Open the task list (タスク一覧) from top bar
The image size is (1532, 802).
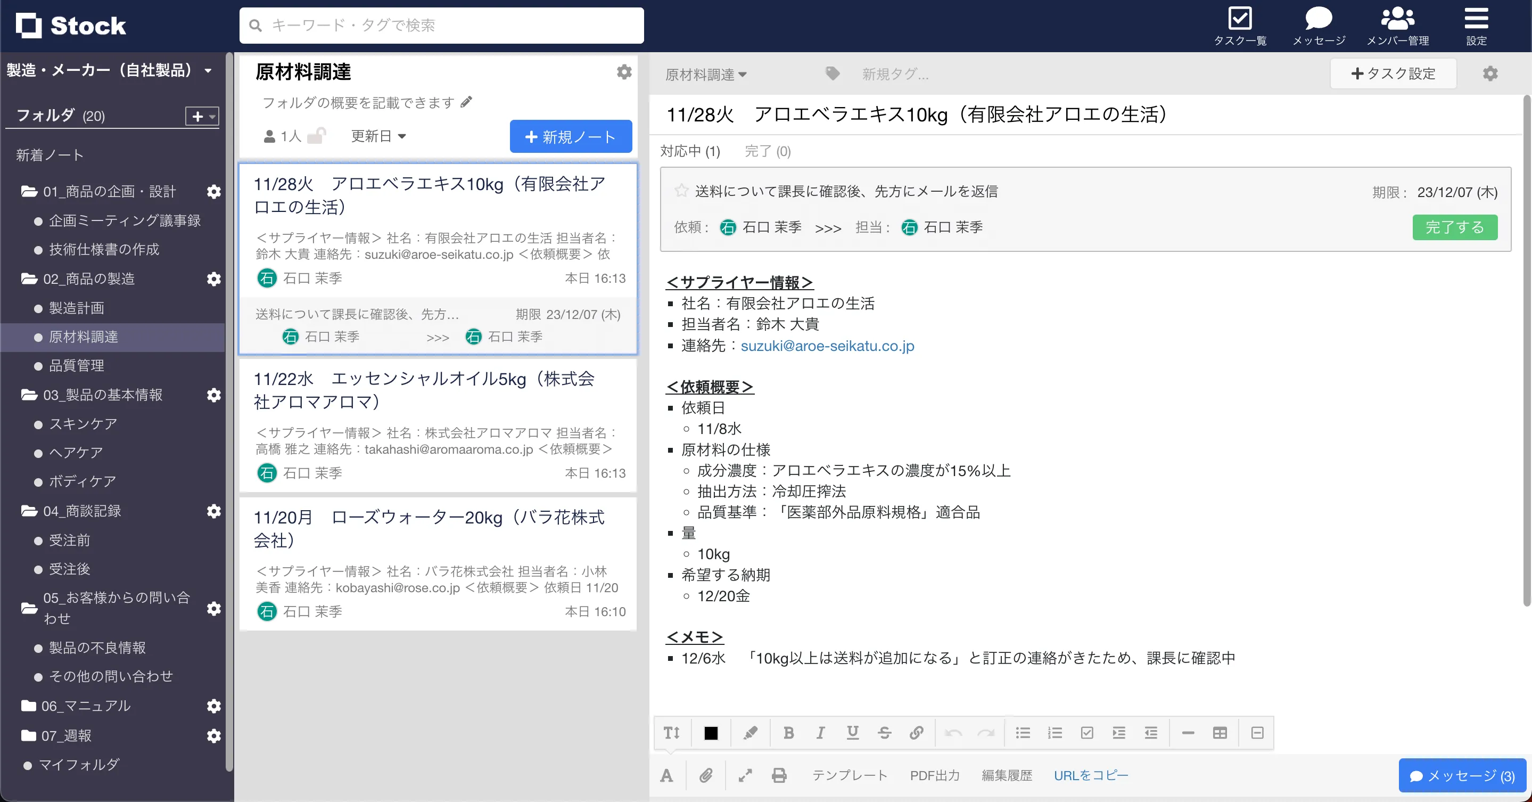1241,24
